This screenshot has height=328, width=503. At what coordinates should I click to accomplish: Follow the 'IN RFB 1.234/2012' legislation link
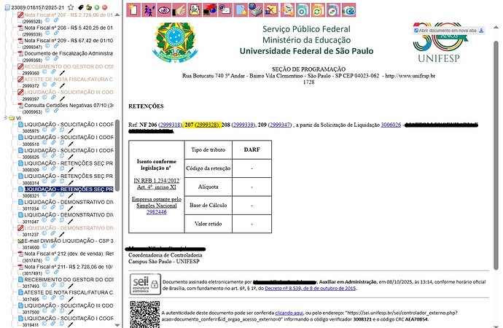(x=158, y=179)
